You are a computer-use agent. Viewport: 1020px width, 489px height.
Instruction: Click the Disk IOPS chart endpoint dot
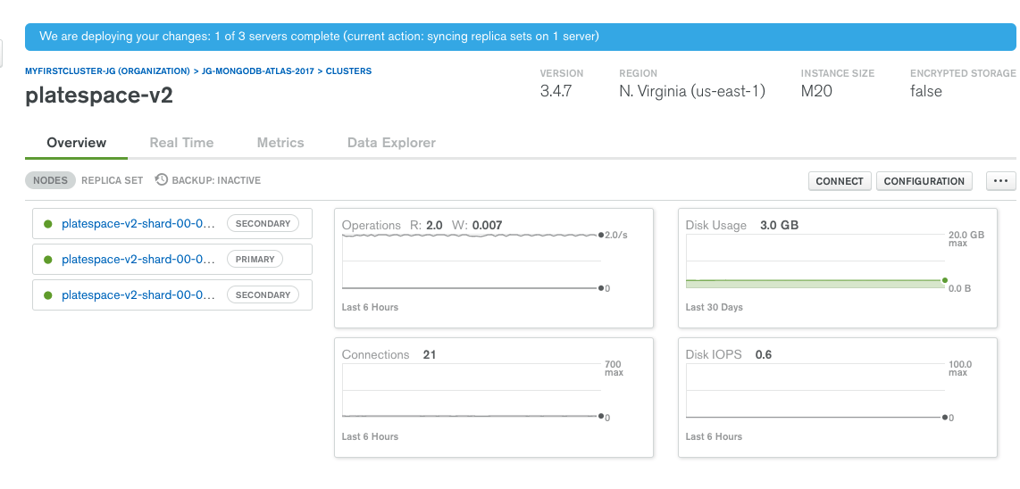point(945,417)
